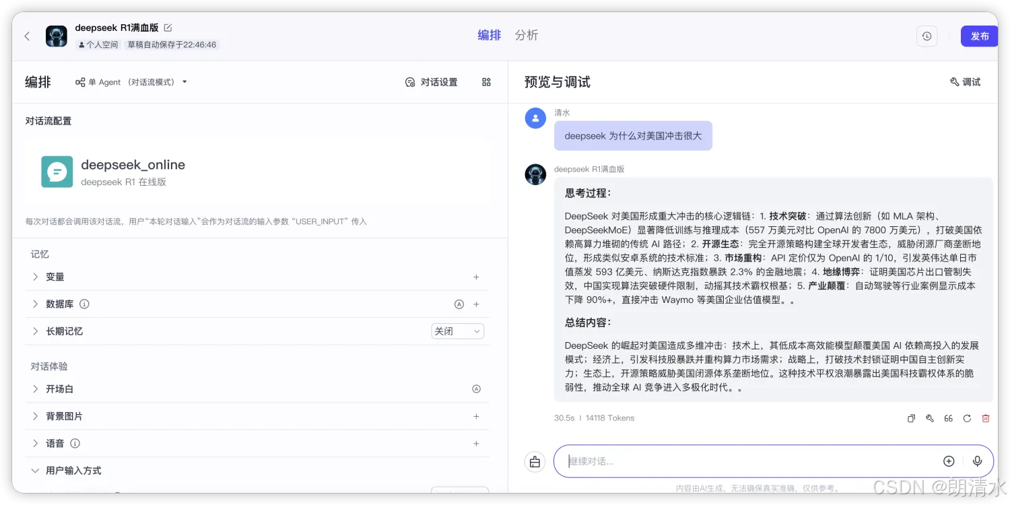The height and width of the screenshot is (505, 1010).
Task: Expand the 开场白 section
Action: 35,389
